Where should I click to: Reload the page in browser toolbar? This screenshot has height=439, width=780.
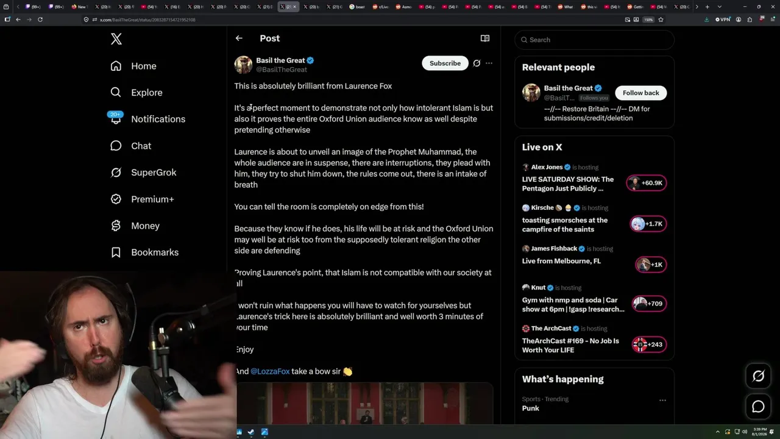40,20
